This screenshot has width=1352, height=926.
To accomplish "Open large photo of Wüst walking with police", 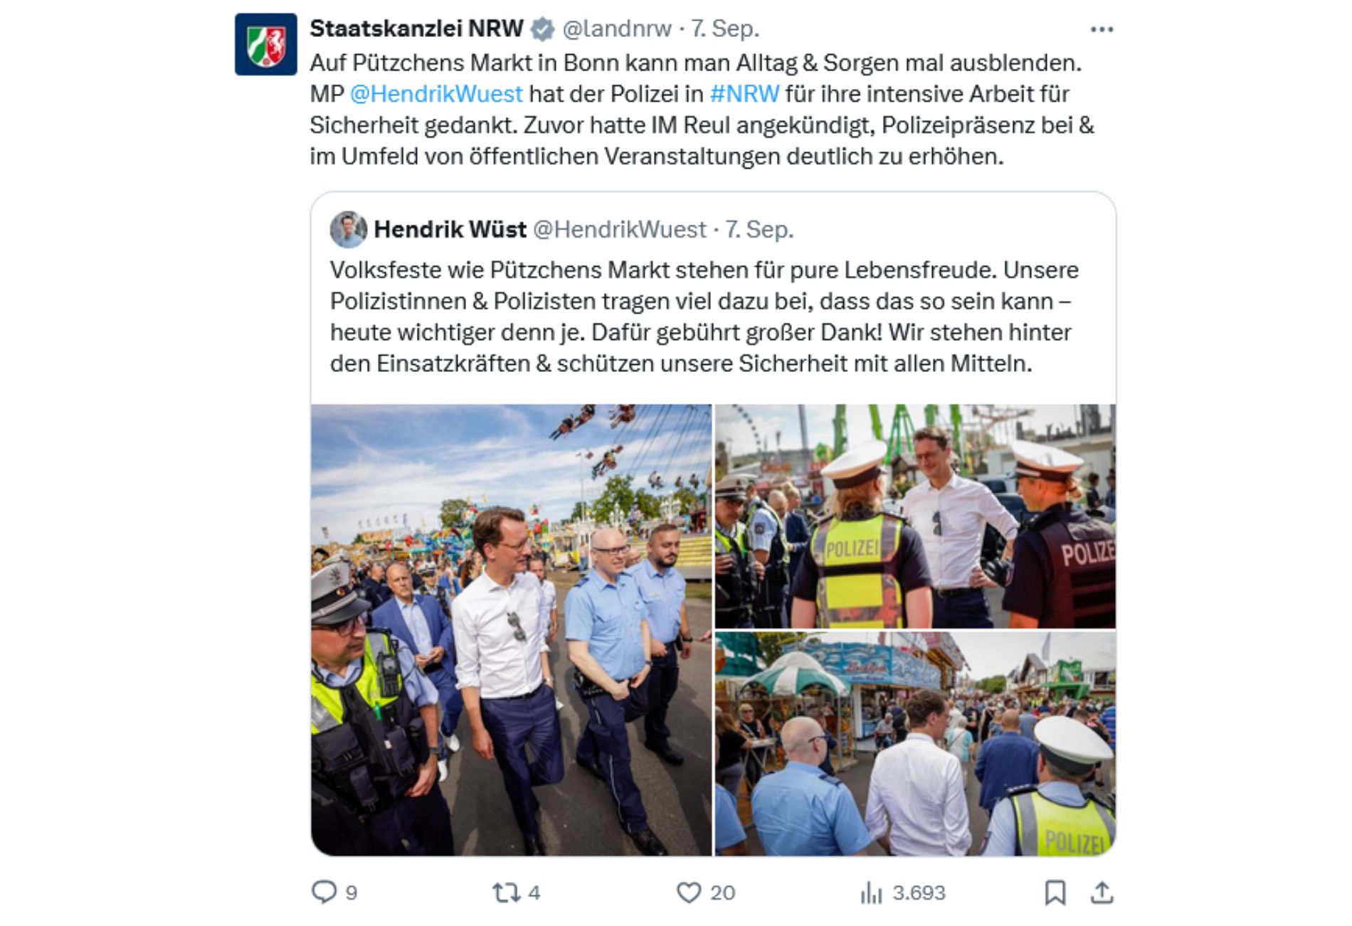I will pos(511,630).
